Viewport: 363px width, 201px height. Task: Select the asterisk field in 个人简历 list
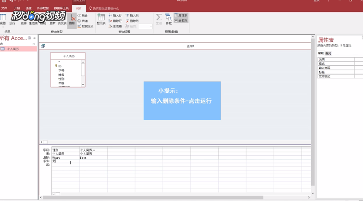click(59, 62)
